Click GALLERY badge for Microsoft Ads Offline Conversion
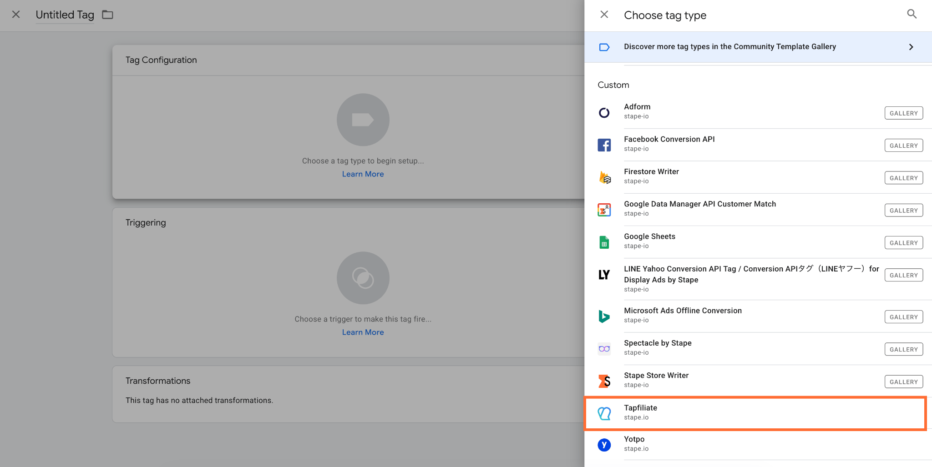This screenshot has width=932, height=467. coord(904,317)
